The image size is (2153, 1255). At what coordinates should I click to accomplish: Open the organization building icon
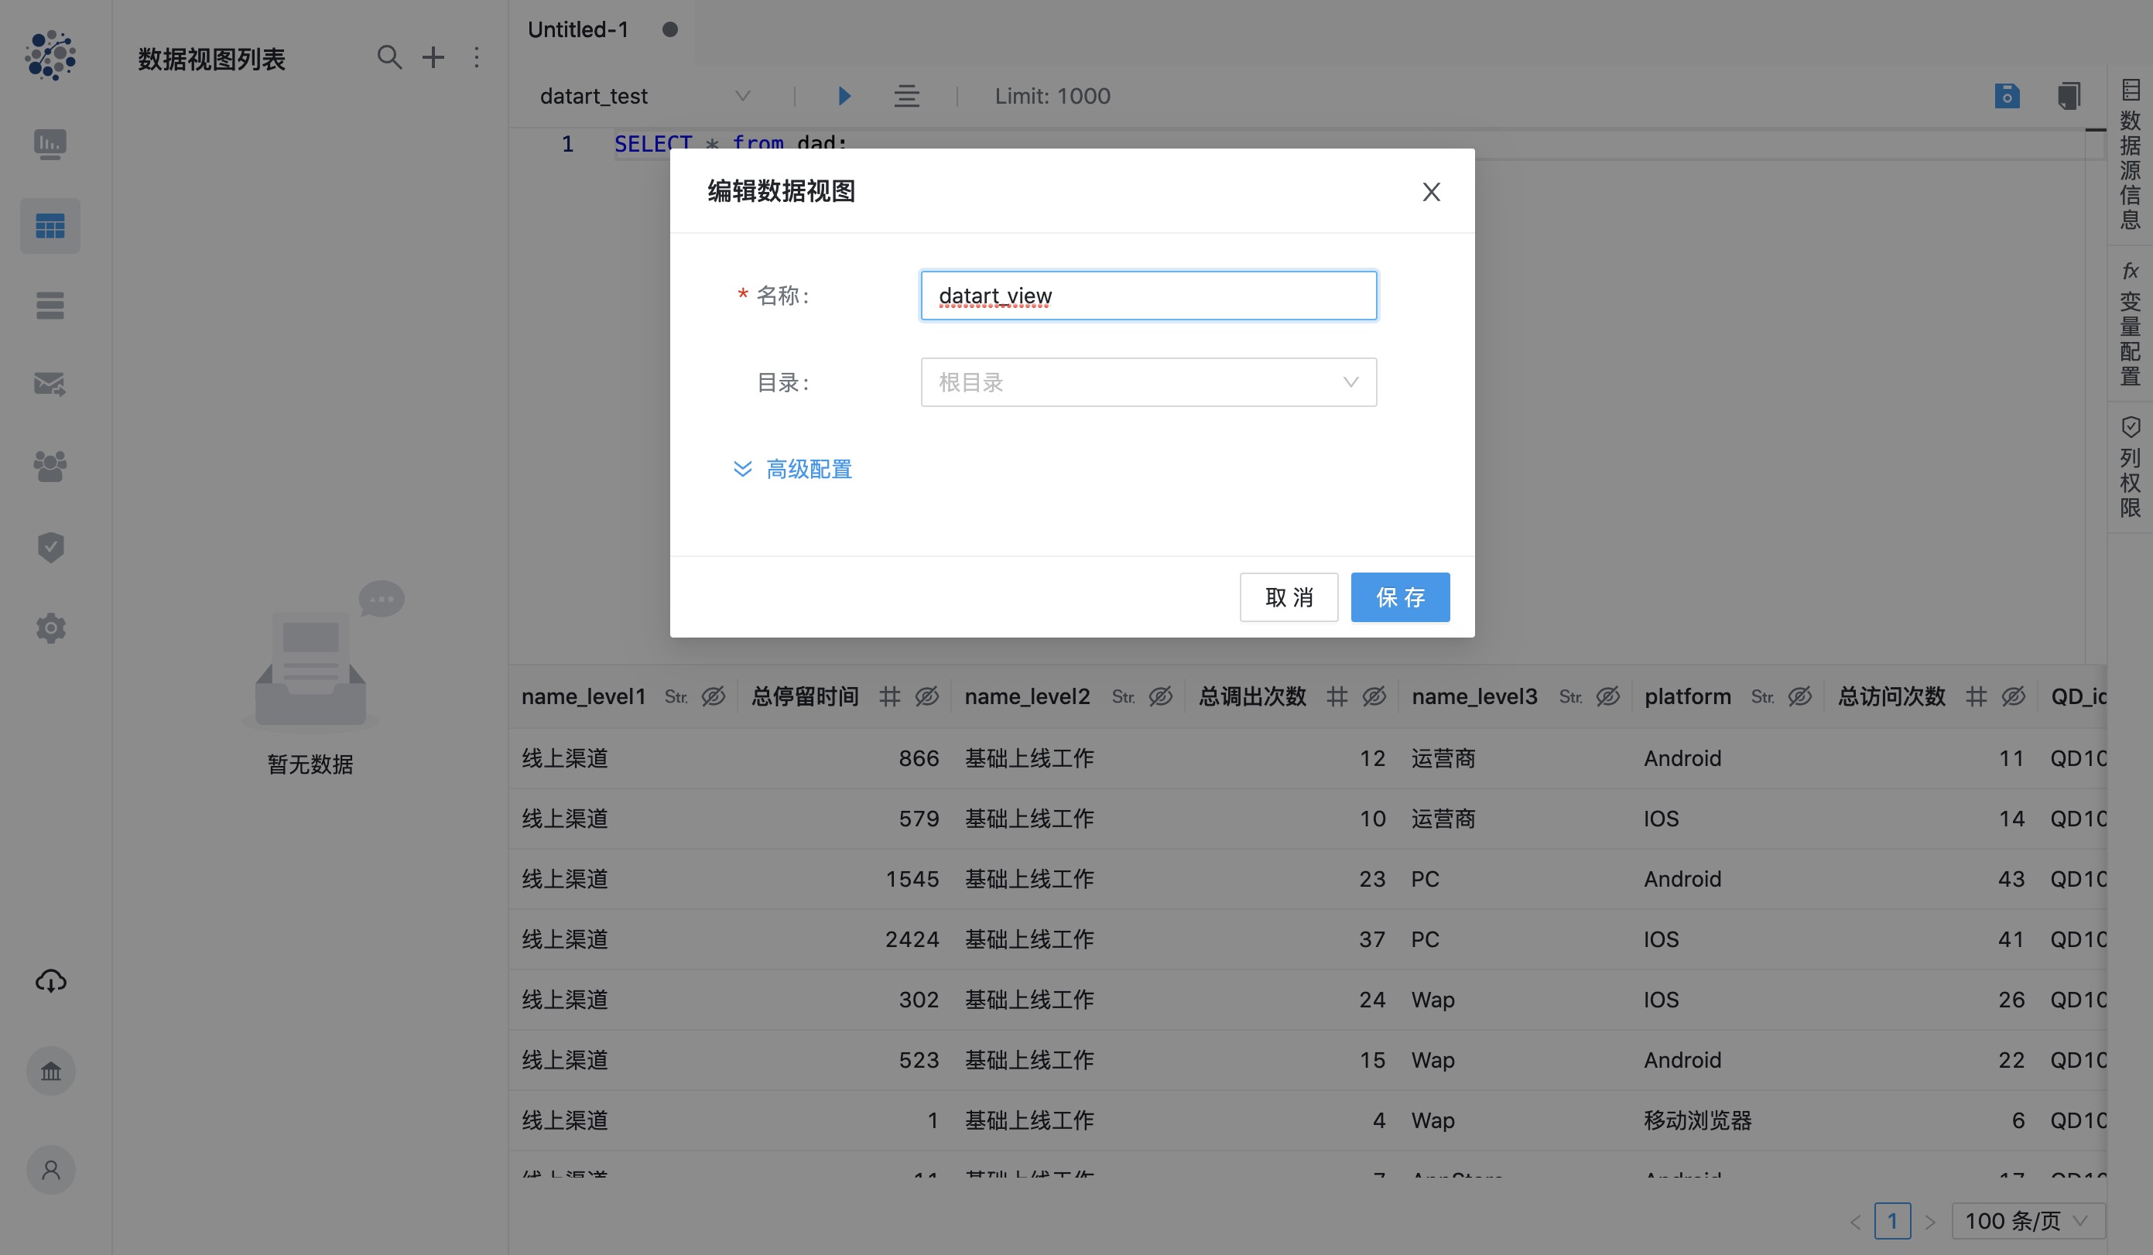(x=50, y=1072)
